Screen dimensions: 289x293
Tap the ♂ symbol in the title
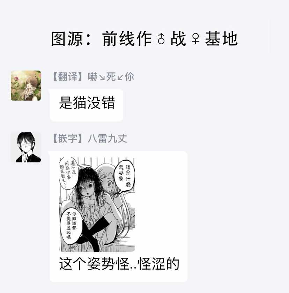click(161, 39)
